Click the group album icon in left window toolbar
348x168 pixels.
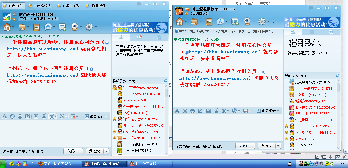pos(36,27)
